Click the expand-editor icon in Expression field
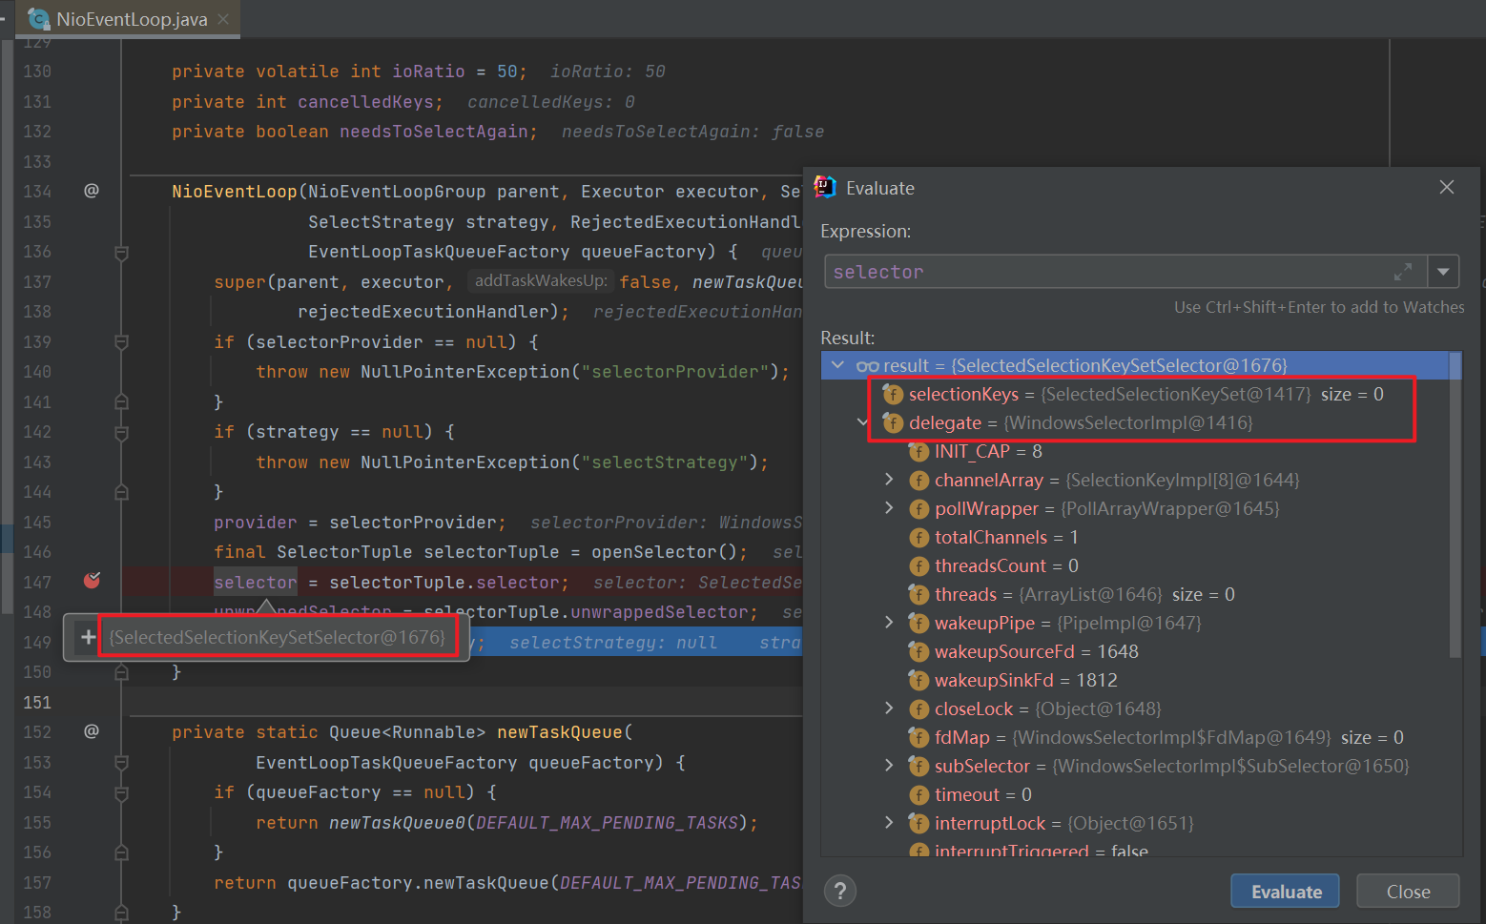The width and height of the screenshot is (1486, 924). [x=1402, y=273]
